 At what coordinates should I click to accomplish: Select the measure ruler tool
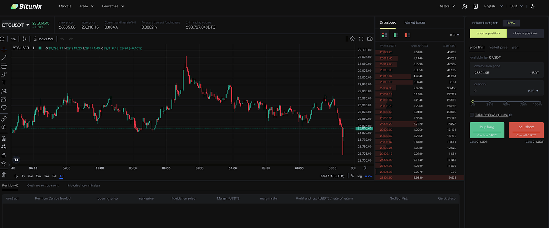[4, 118]
